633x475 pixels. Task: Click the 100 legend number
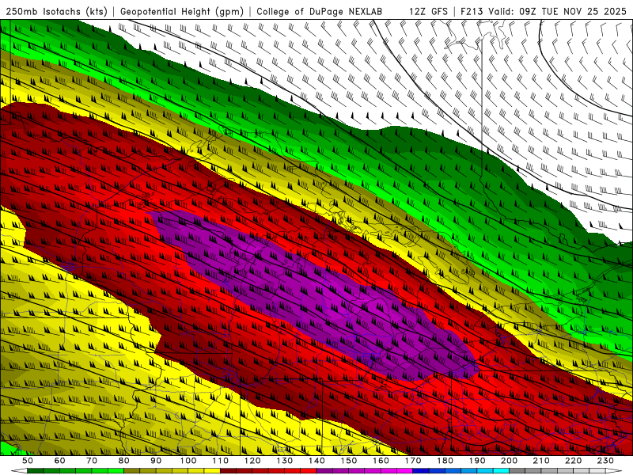(188, 461)
